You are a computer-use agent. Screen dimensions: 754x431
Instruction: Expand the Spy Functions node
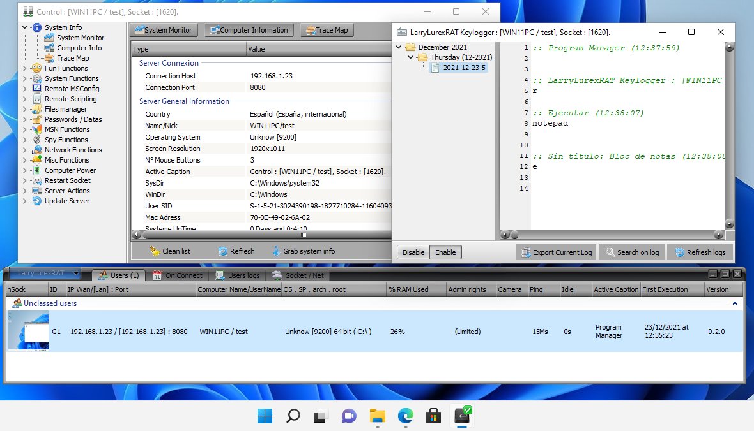pos(24,140)
